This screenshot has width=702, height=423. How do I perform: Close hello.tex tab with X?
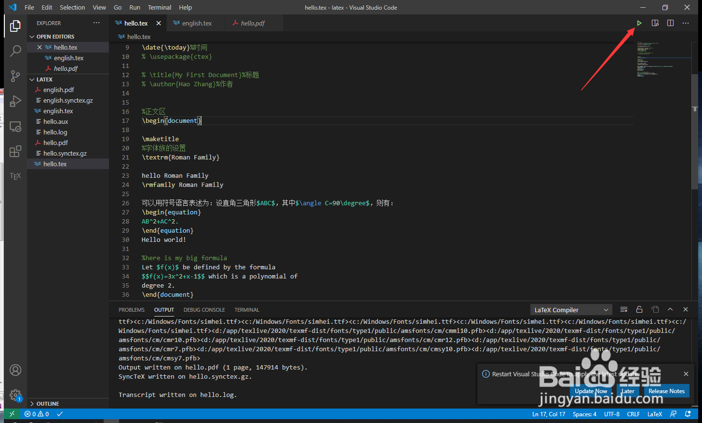click(x=159, y=23)
